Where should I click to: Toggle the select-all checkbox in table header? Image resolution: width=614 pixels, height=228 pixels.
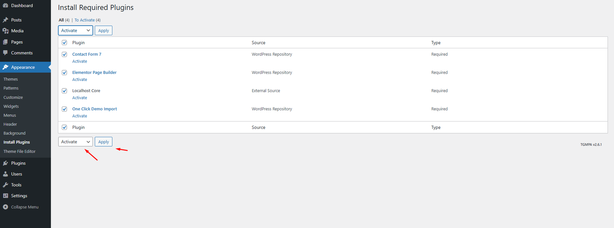(x=64, y=43)
